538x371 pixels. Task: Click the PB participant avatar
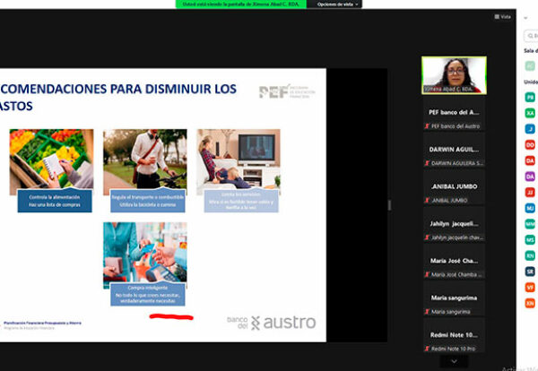click(530, 97)
